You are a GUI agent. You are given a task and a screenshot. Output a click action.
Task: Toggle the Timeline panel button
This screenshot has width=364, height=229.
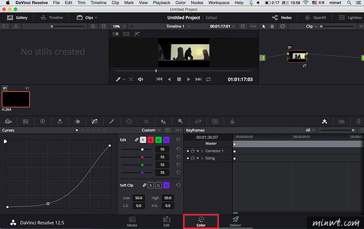point(51,18)
